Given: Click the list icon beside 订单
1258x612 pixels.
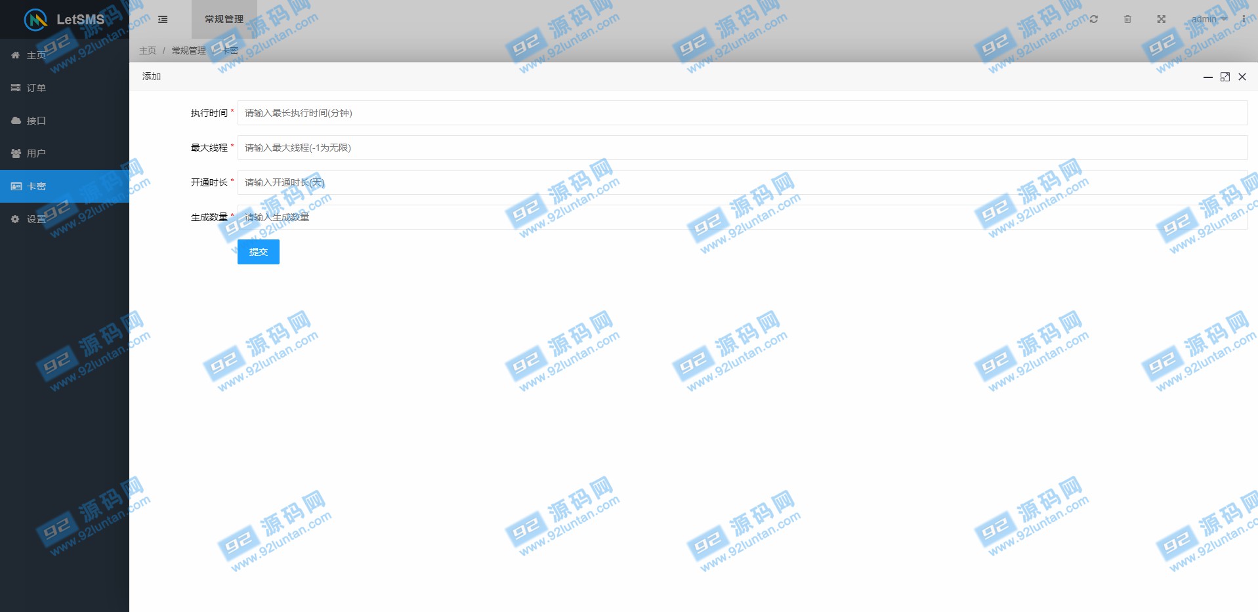Looking at the screenshot, I should pos(16,87).
